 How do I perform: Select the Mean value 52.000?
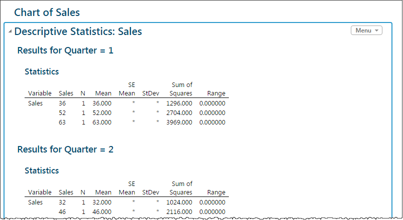(102, 113)
